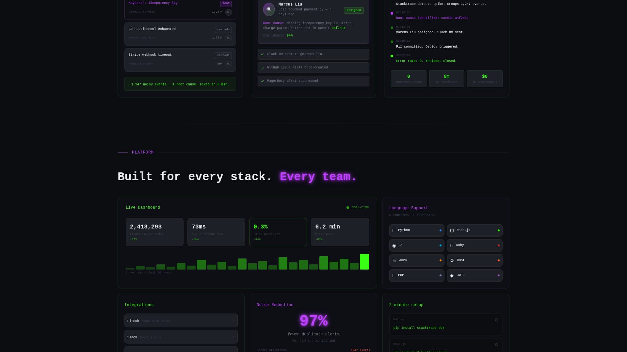627x352 pixels.
Task: Expand the Slack integration chevron
Action: [x=233, y=337]
